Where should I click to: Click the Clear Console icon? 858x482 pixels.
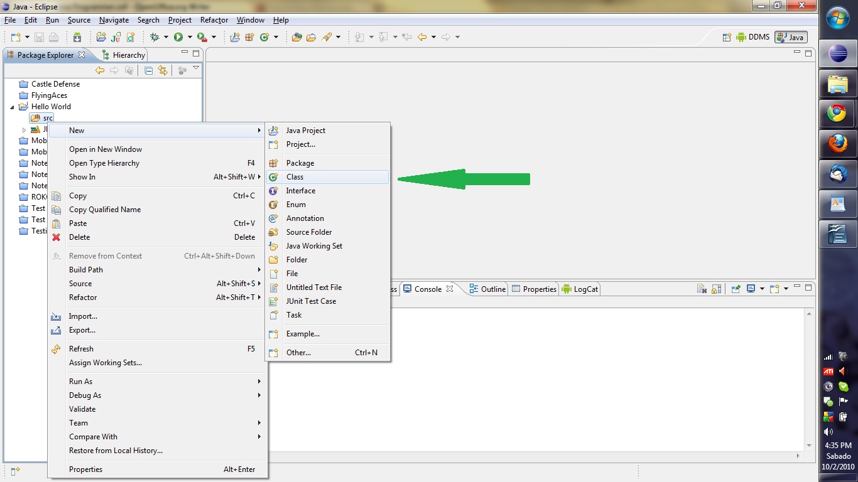(702, 289)
